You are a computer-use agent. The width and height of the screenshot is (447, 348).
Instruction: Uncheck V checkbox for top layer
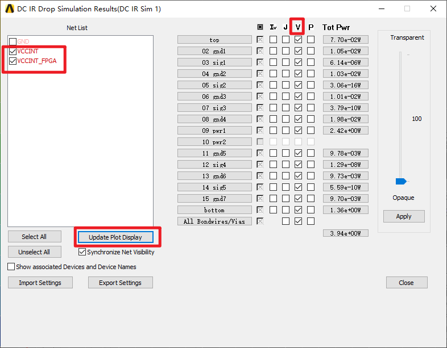coord(298,39)
